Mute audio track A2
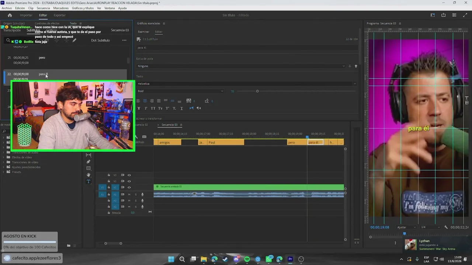 [129, 201]
